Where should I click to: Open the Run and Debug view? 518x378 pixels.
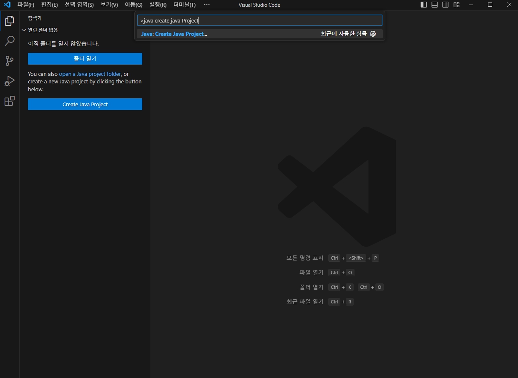pyautogui.click(x=9, y=81)
